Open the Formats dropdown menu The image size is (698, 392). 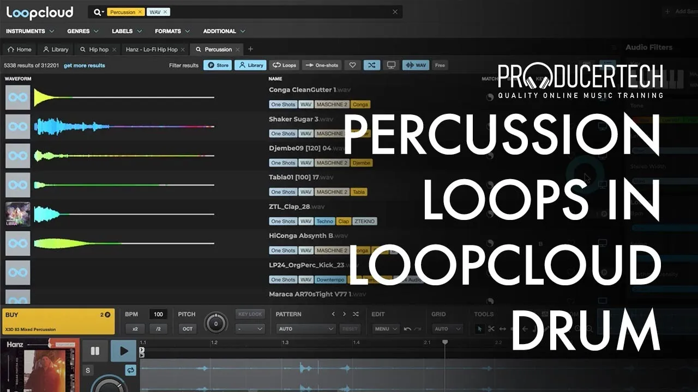tap(172, 31)
